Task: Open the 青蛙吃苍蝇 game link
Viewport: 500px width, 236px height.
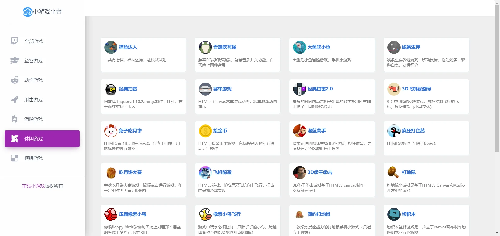Action: [224, 47]
